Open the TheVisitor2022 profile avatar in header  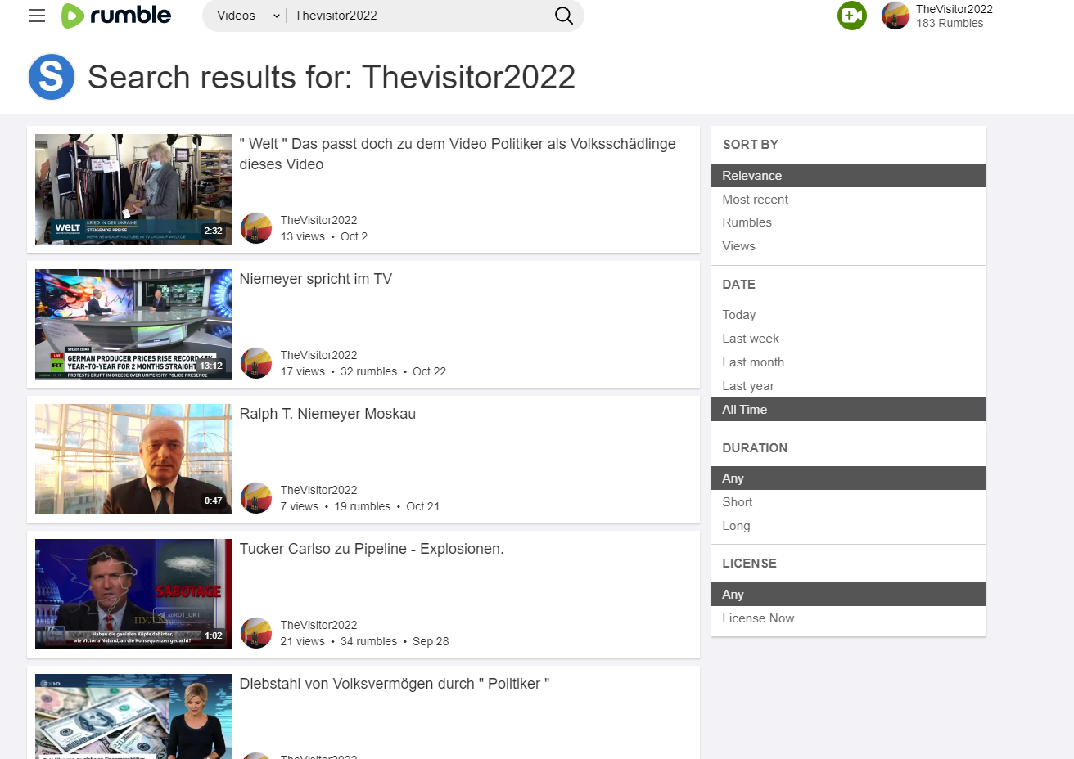click(896, 16)
